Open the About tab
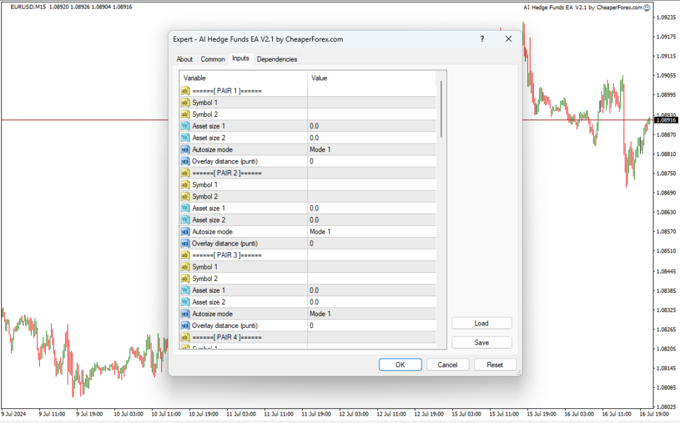680x423 pixels. (185, 58)
